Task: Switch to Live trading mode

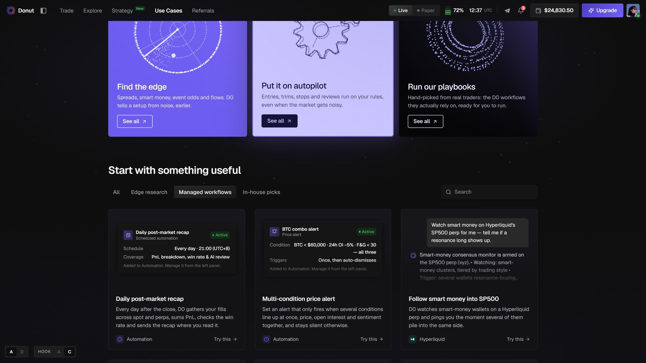Action: point(401,10)
